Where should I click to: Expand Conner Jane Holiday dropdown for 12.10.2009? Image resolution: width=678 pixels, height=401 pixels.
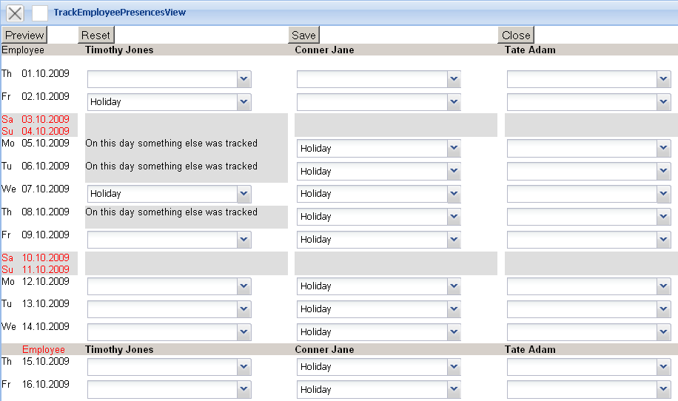[x=453, y=286]
